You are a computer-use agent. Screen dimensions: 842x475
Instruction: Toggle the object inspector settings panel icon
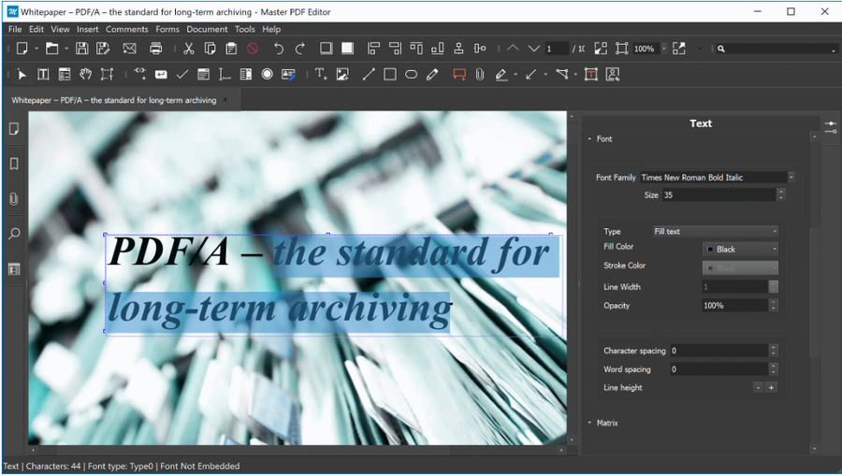tap(830, 127)
